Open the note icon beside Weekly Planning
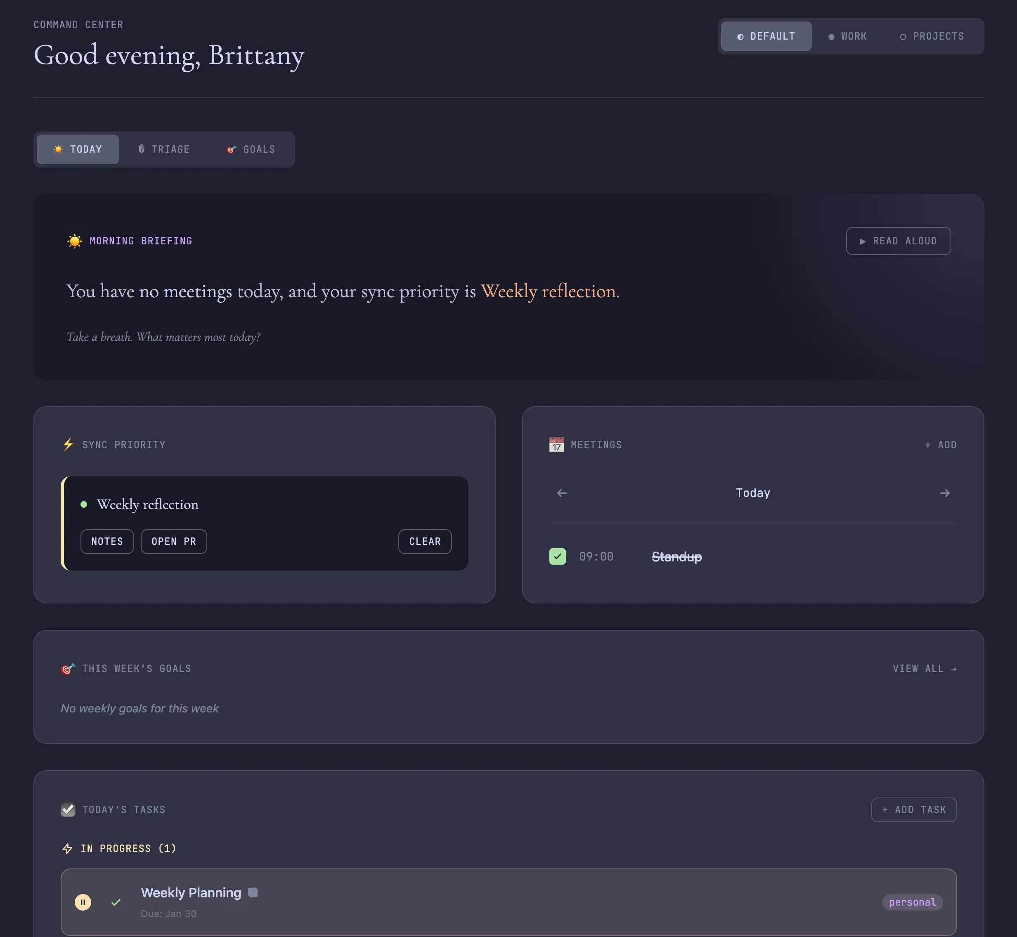Screen dimensions: 1017x937 (253, 892)
